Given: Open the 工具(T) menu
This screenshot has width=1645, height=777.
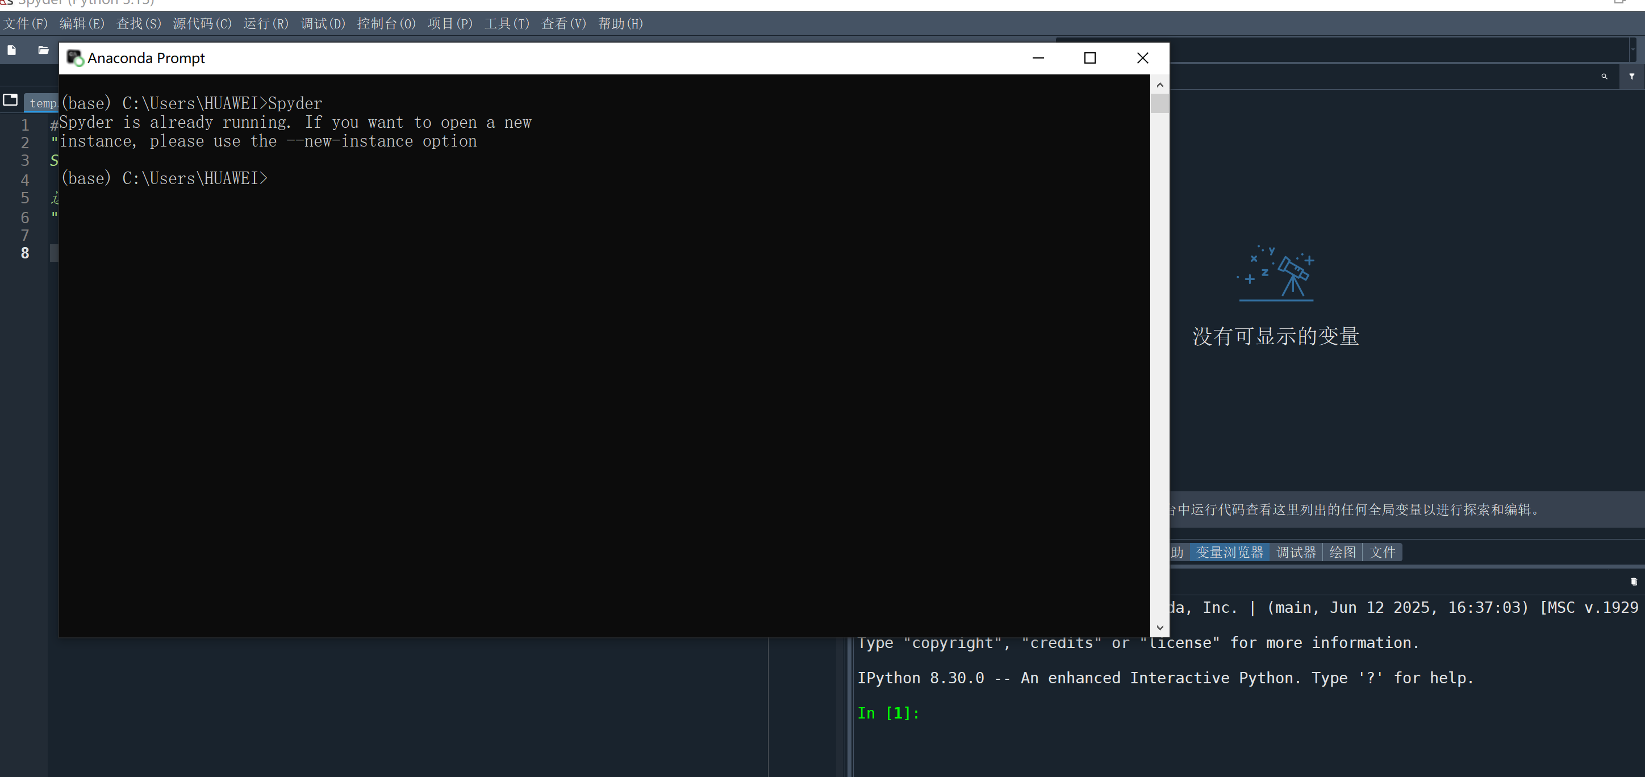Looking at the screenshot, I should point(507,24).
